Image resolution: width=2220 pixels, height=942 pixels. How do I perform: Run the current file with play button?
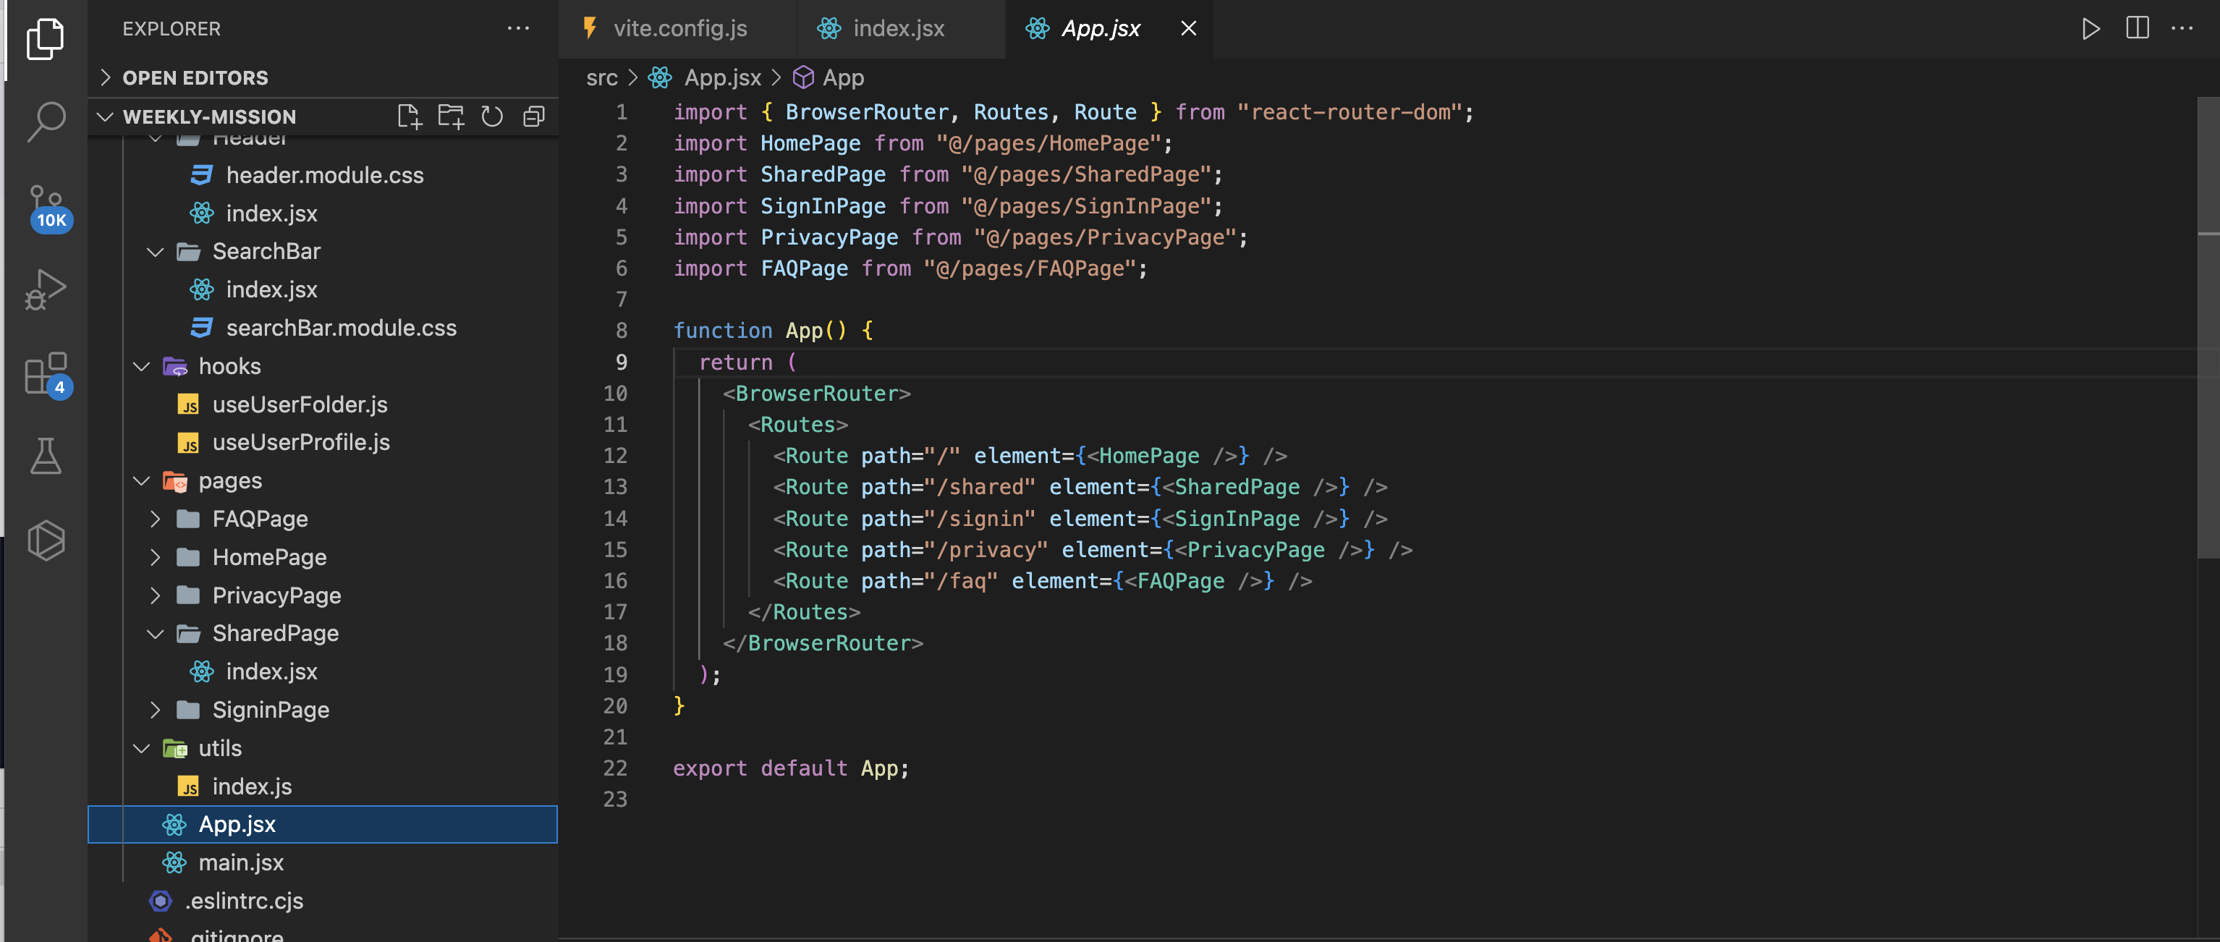(x=2090, y=28)
